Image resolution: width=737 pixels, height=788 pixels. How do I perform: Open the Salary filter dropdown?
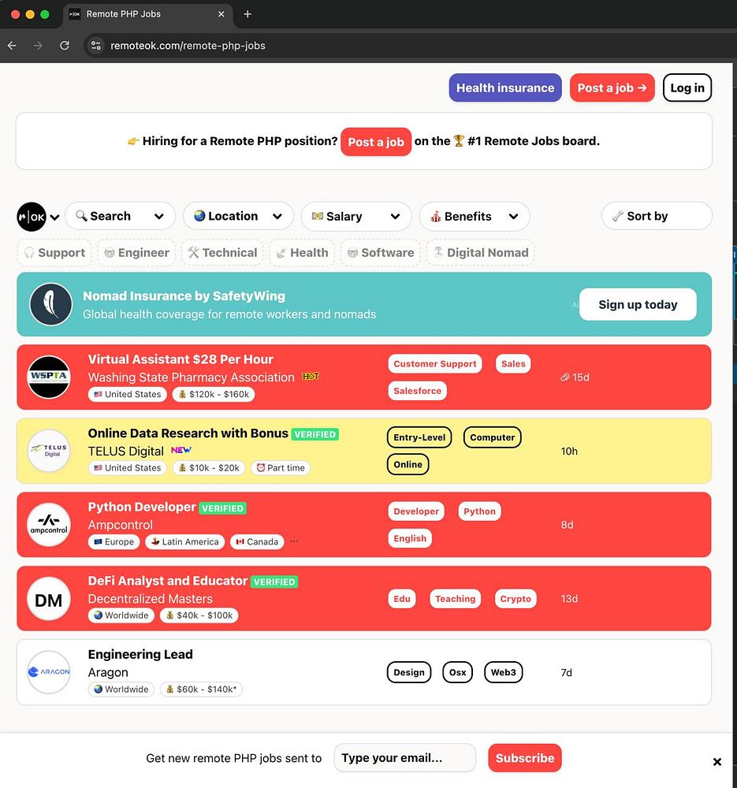[x=356, y=216]
